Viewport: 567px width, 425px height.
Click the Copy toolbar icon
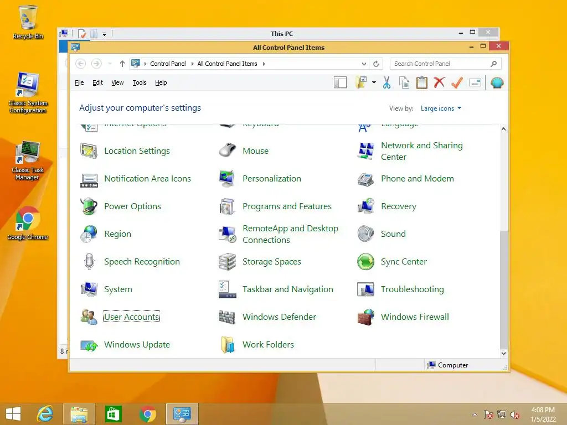coord(404,82)
